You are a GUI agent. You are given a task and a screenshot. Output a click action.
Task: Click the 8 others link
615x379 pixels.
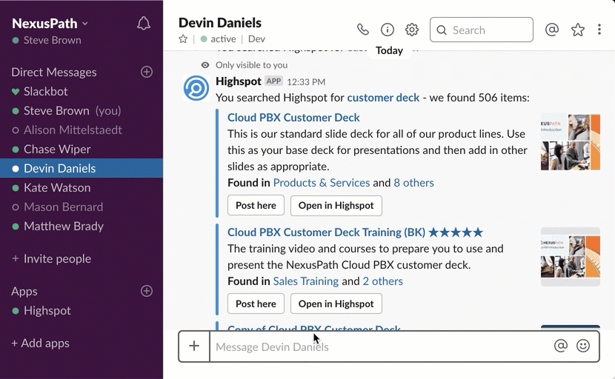tap(413, 183)
